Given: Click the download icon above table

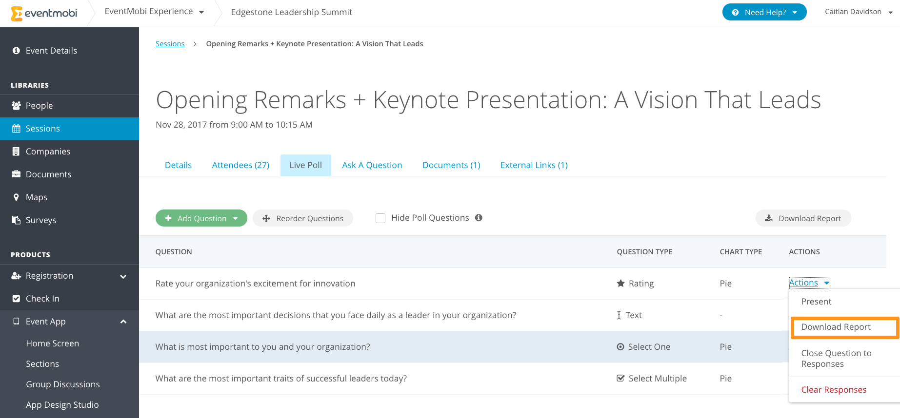Looking at the screenshot, I should click(x=769, y=218).
